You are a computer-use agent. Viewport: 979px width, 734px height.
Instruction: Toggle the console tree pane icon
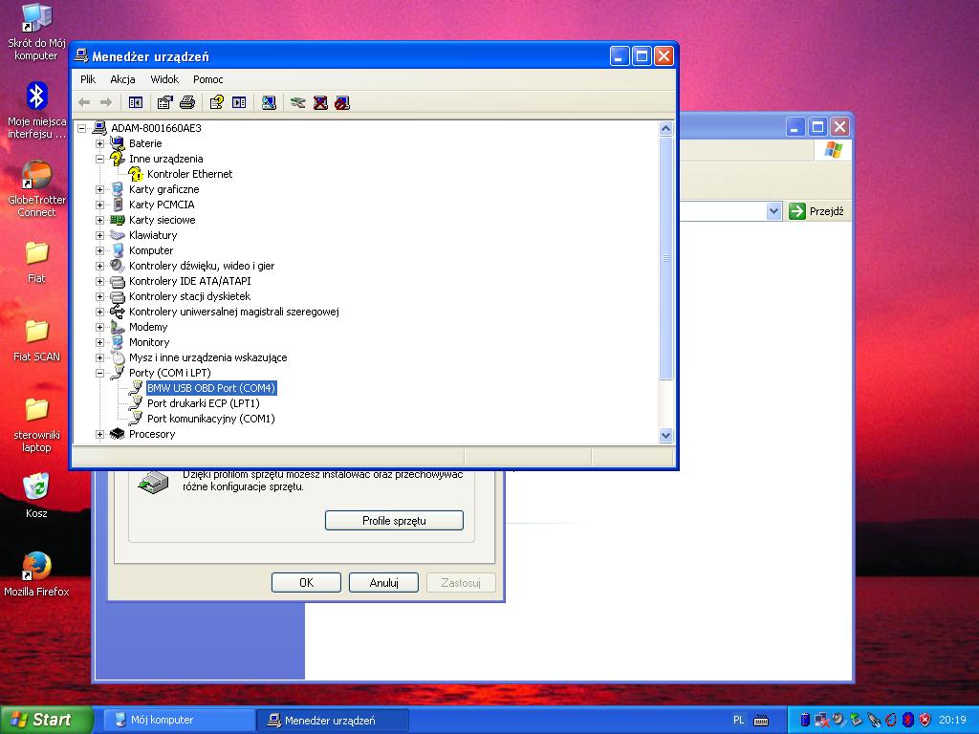[136, 102]
